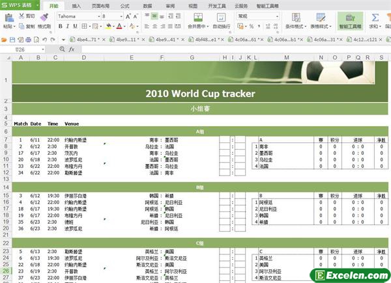The image size is (391, 283).
Task: Open the Developer Tools ribbon tab
Action: (217, 6)
